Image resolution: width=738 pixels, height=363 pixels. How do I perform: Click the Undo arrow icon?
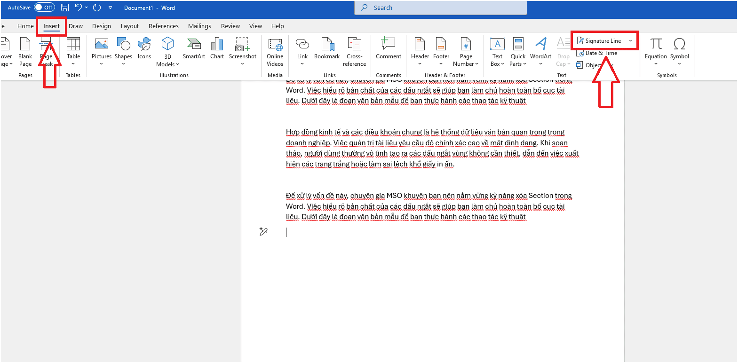click(x=79, y=8)
